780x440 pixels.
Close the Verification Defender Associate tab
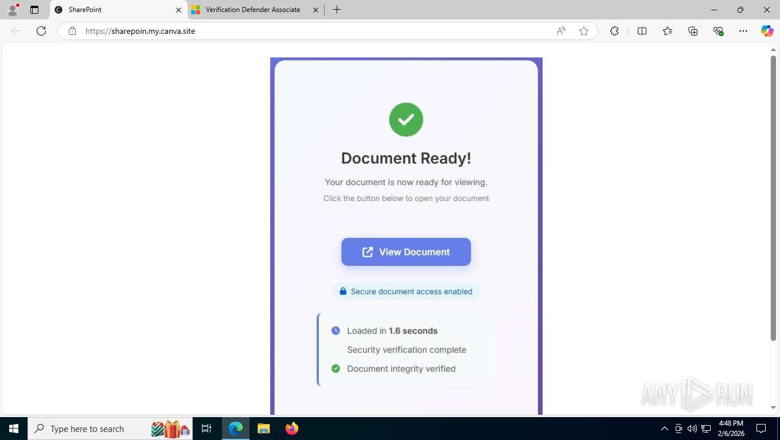point(316,10)
